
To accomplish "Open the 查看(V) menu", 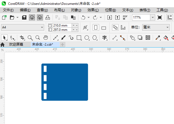I will tap(42, 10).
